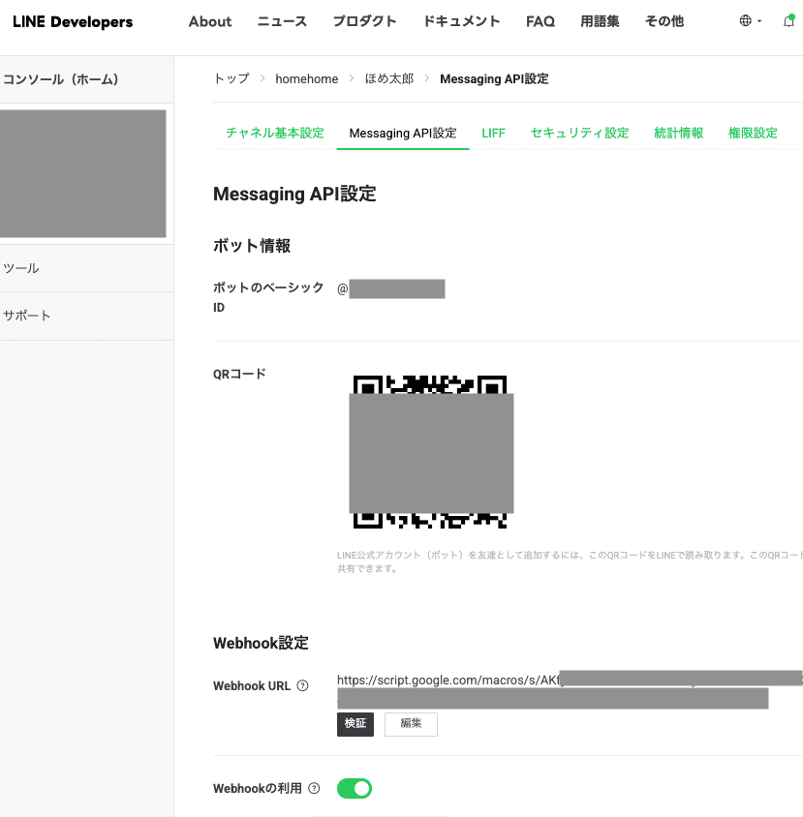Viewport: 803px width, 817px height.
Task: Switch to the LIFF tab
Action: click(x=493, y=133)
